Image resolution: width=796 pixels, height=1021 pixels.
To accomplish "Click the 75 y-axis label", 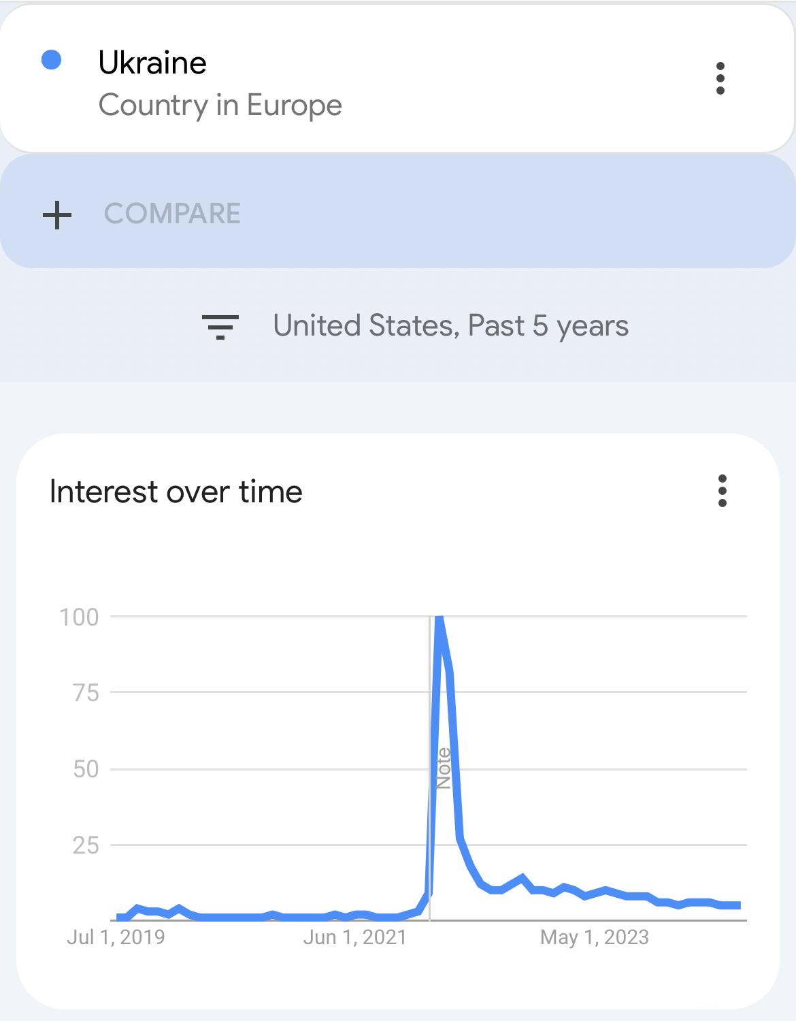I will point(86,693).
